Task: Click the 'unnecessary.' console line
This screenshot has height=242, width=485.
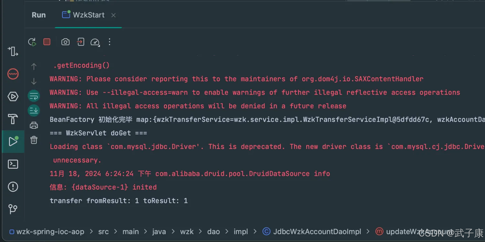Action: (77, 160)
